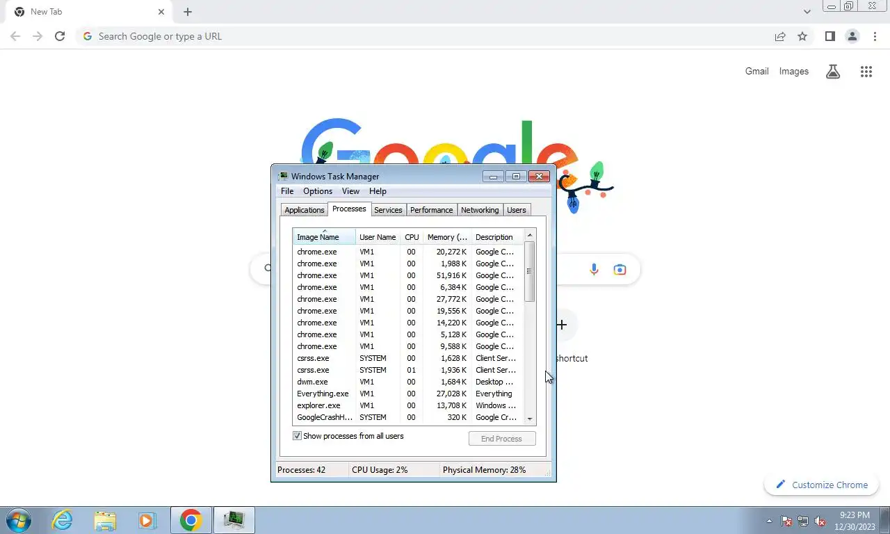This screenshot has height=534, width=890.
Task: Open Task Manager View menu
Action: coord(350,191)
